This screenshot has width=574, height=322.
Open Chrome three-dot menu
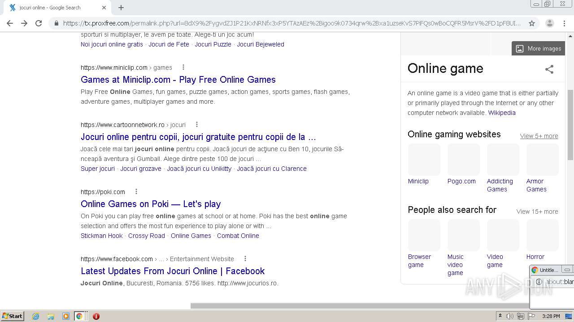coord(564,23)
